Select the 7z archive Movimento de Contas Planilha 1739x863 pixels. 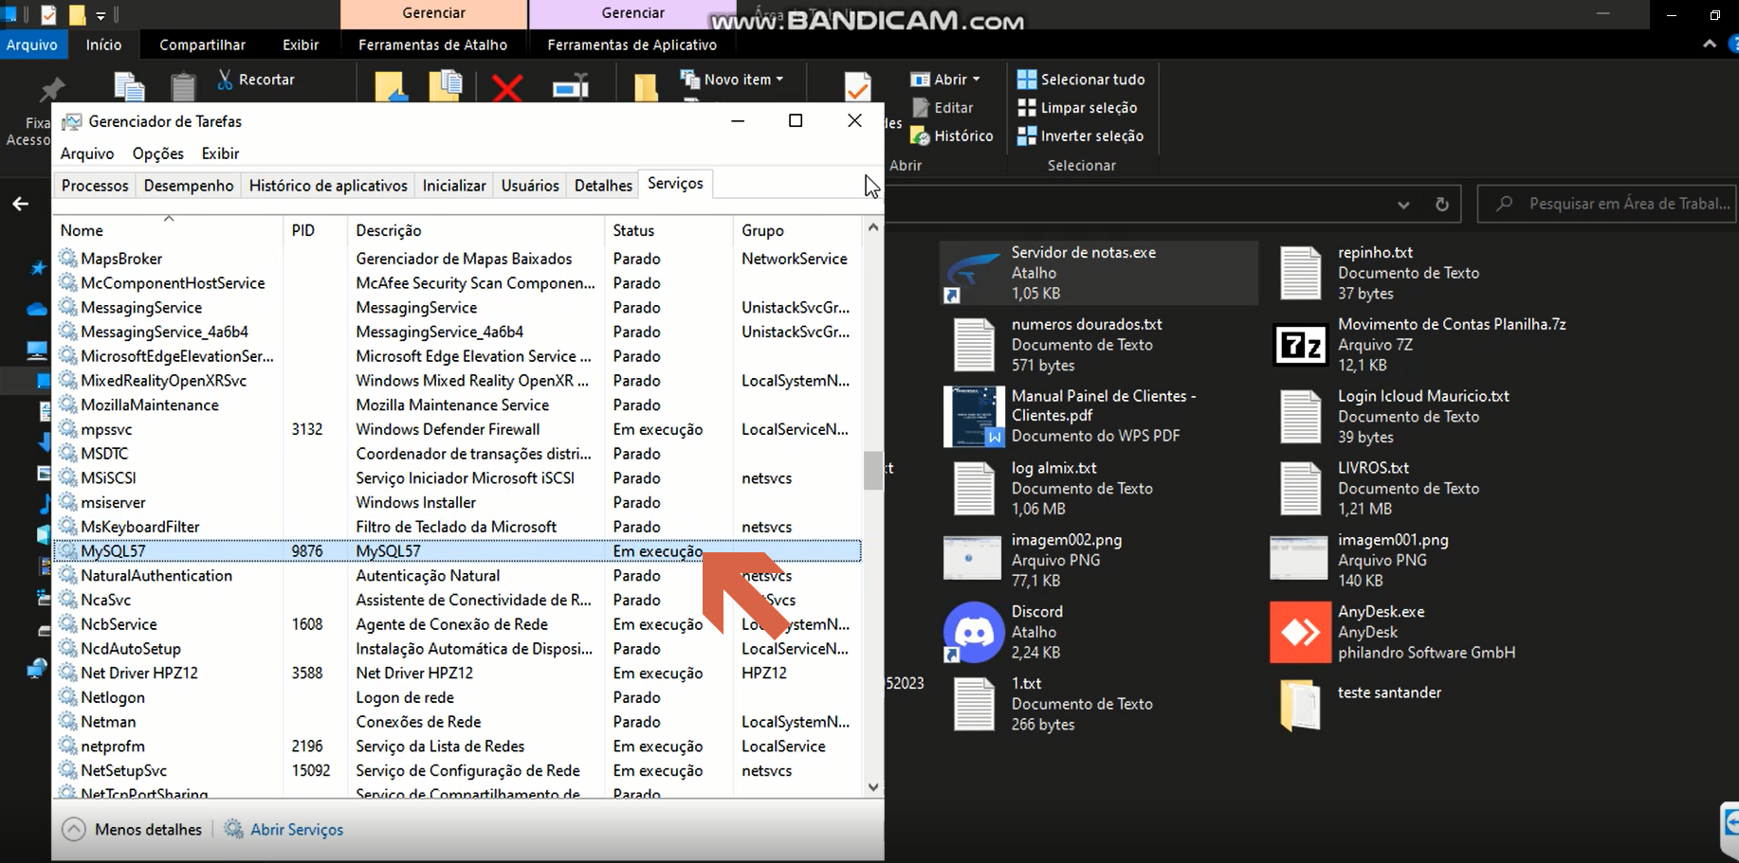tap(1300, 345)
